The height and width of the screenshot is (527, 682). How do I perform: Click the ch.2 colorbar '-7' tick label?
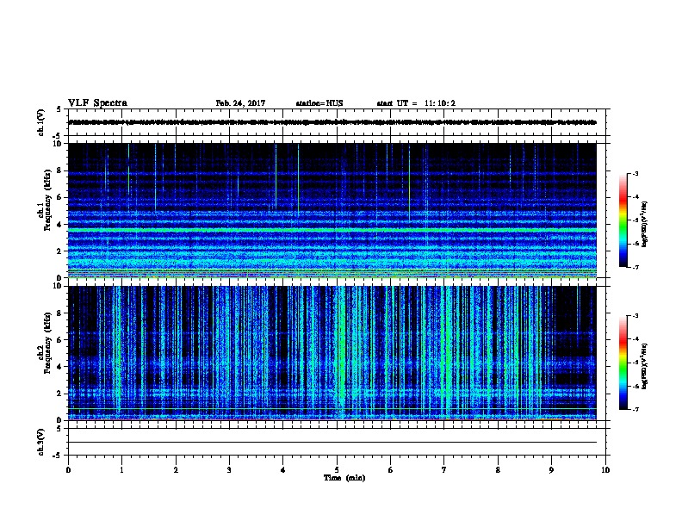point(635,409)
